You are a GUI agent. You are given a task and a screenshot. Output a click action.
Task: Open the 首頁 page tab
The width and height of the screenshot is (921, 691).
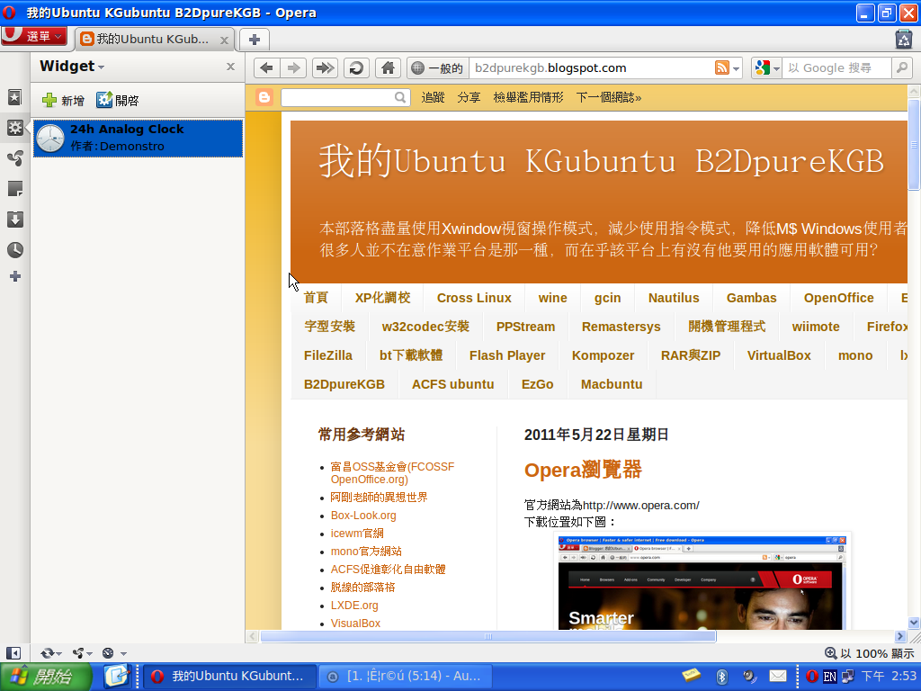pos(316,298)
